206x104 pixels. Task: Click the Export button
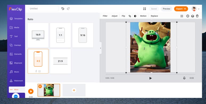(181, 9)
